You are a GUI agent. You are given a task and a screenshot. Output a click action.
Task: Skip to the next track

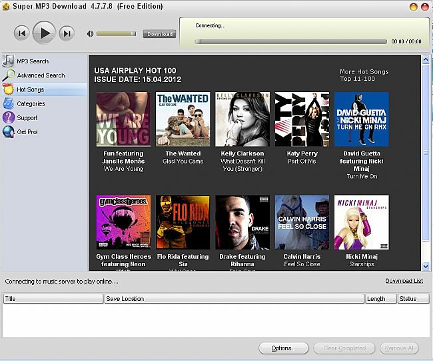point(67,33)
